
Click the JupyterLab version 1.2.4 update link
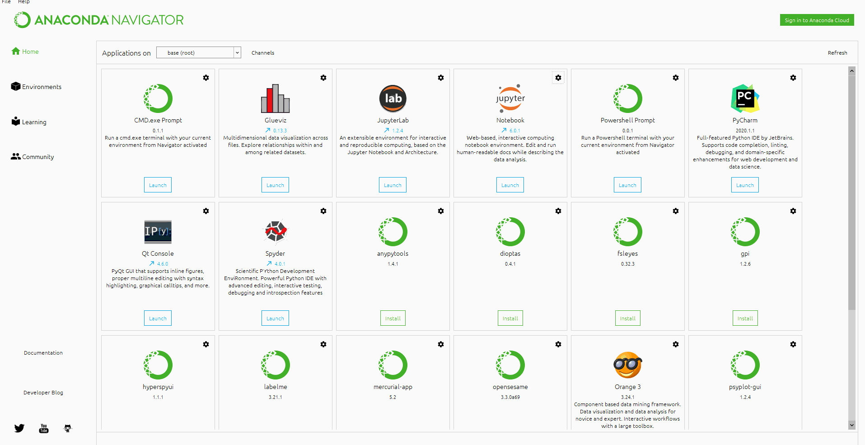coord(393,131)
